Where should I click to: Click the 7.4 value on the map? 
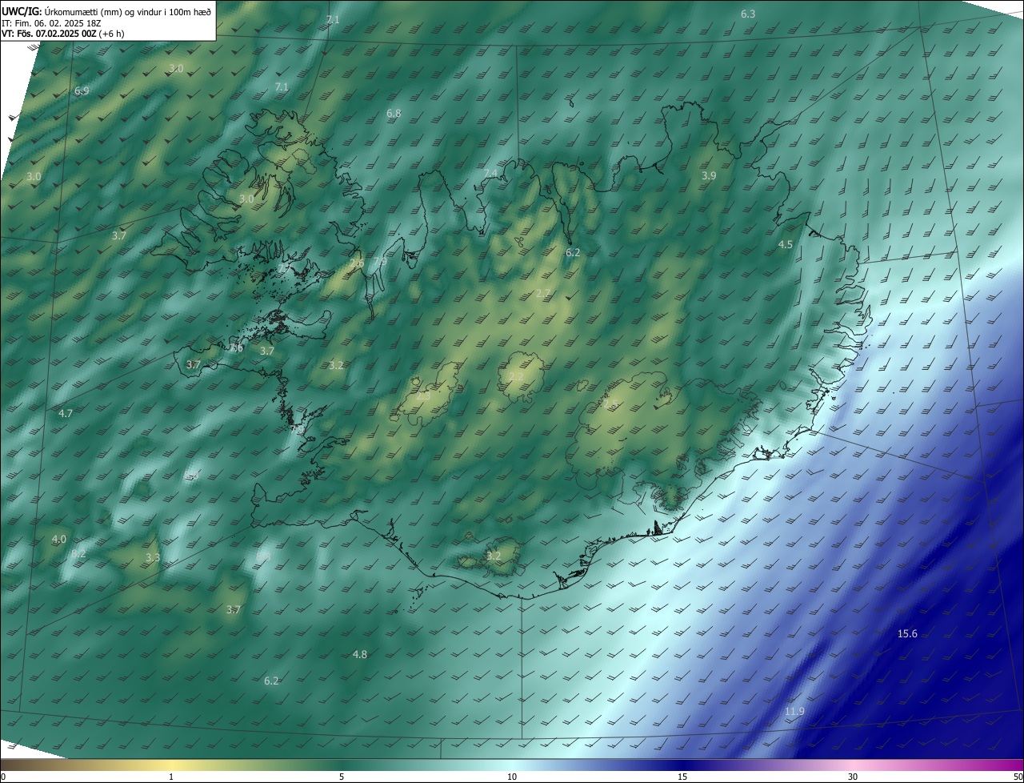tap(490, 174)
